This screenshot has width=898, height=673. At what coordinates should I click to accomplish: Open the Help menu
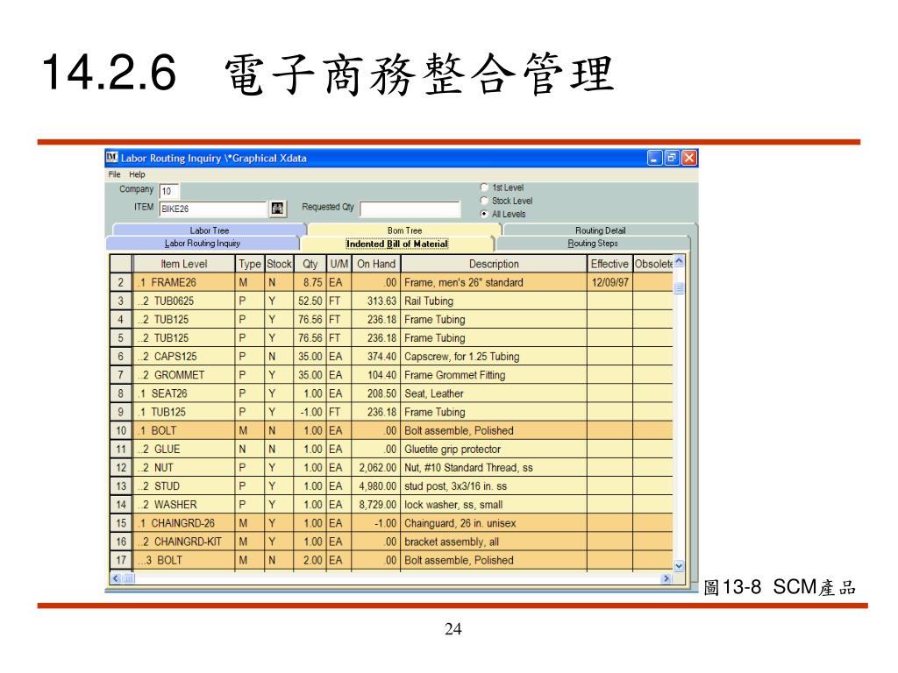point(137,174)
